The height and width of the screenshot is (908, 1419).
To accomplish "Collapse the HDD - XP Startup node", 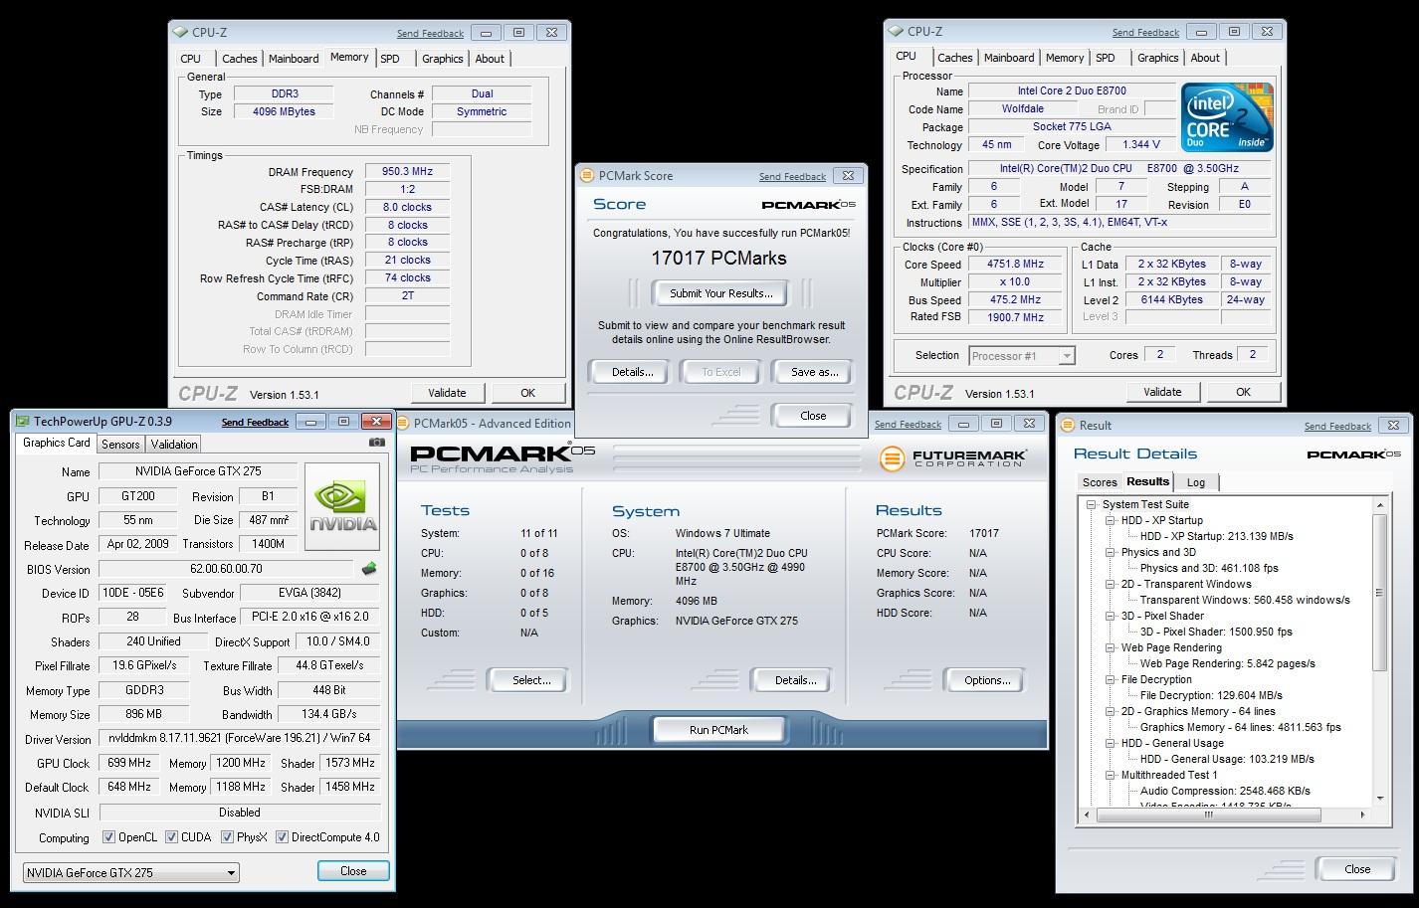I will point(1110,521).
